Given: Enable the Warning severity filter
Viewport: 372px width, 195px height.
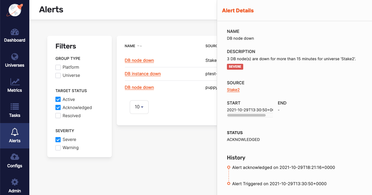Looking at the screenshot, I should pos(58,147).
